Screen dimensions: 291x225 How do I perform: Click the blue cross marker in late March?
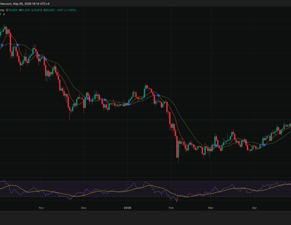click(246, 142)
